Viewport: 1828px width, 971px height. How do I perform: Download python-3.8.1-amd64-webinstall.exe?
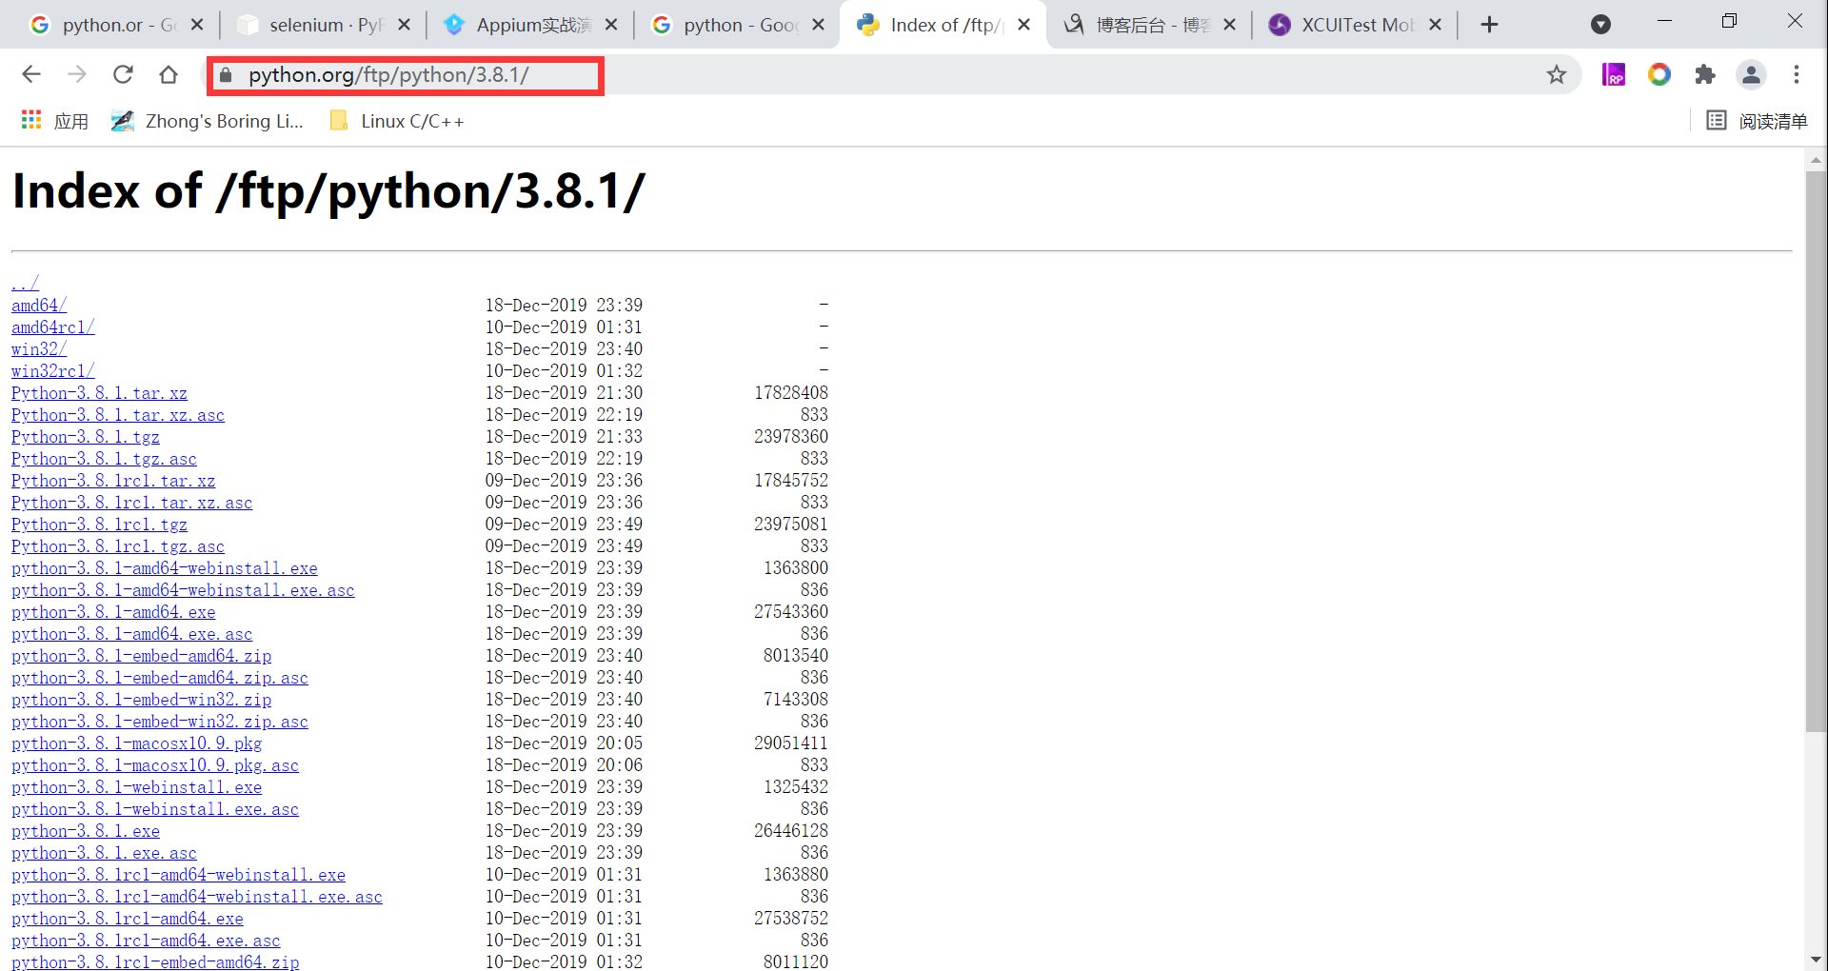coord(165,567)
